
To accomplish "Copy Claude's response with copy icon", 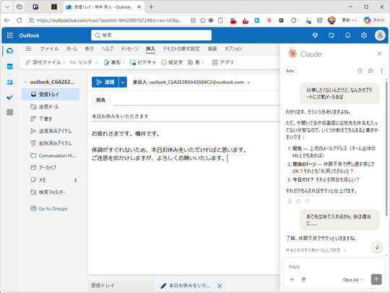I will [290, 201].
